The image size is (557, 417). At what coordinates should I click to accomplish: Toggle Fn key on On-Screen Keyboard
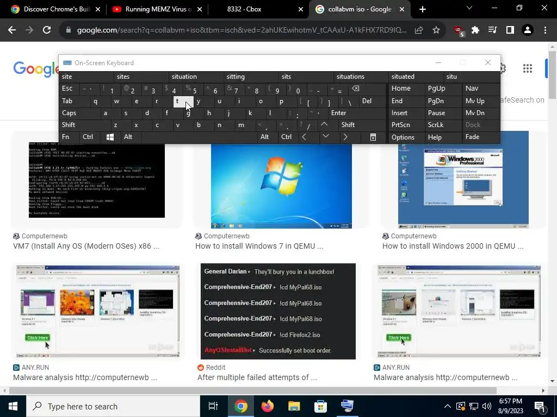pyautogui.click(x=69, y=137)
